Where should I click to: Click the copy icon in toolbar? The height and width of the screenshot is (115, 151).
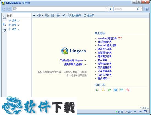click(x=47, y=15)
